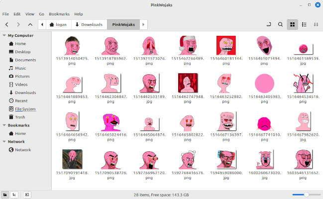Toggle the location entry path button
Screen dimensions: 323x199
[x=269, y=24]
